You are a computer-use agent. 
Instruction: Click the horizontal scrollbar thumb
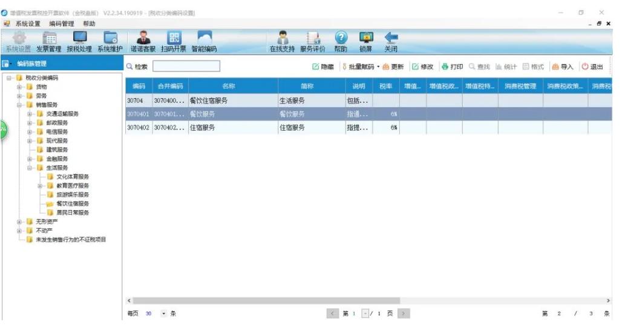pos(266,301)
